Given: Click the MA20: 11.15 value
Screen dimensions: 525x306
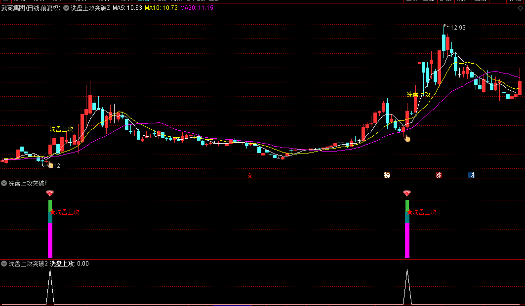Looking at the screenshot, I should click(197, 8).
